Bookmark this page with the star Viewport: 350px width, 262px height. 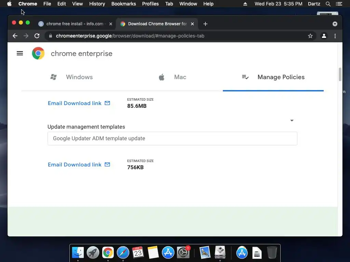coord(310,36)
